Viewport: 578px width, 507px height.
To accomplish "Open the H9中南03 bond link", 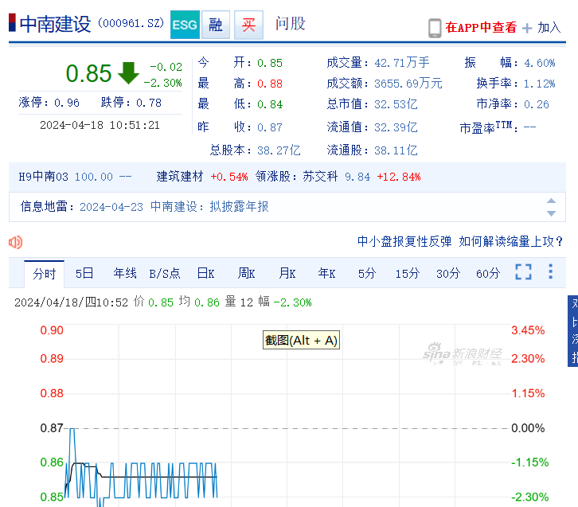I will (x=44, y=177).
